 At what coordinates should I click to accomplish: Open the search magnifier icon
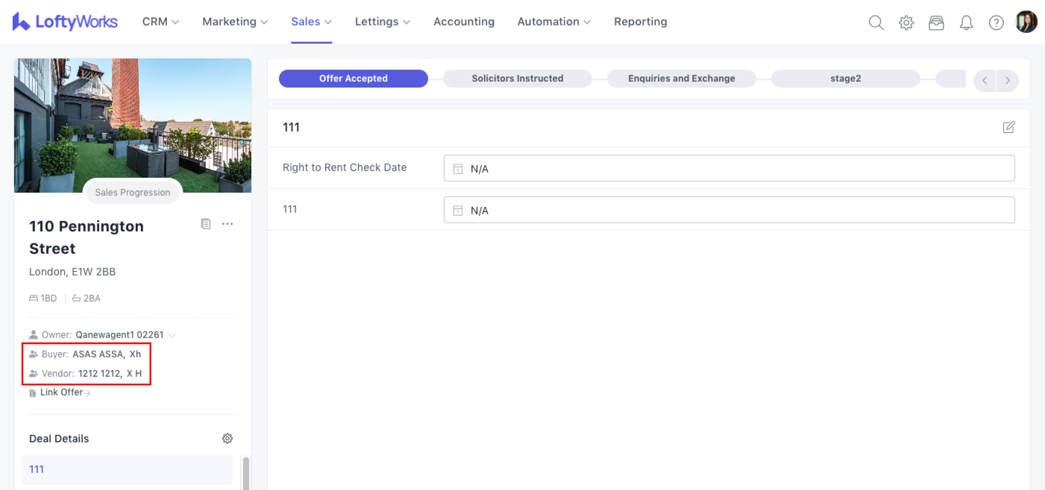(876, 22)
